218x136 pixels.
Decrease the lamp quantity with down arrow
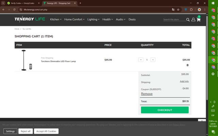tap(141, 60)
